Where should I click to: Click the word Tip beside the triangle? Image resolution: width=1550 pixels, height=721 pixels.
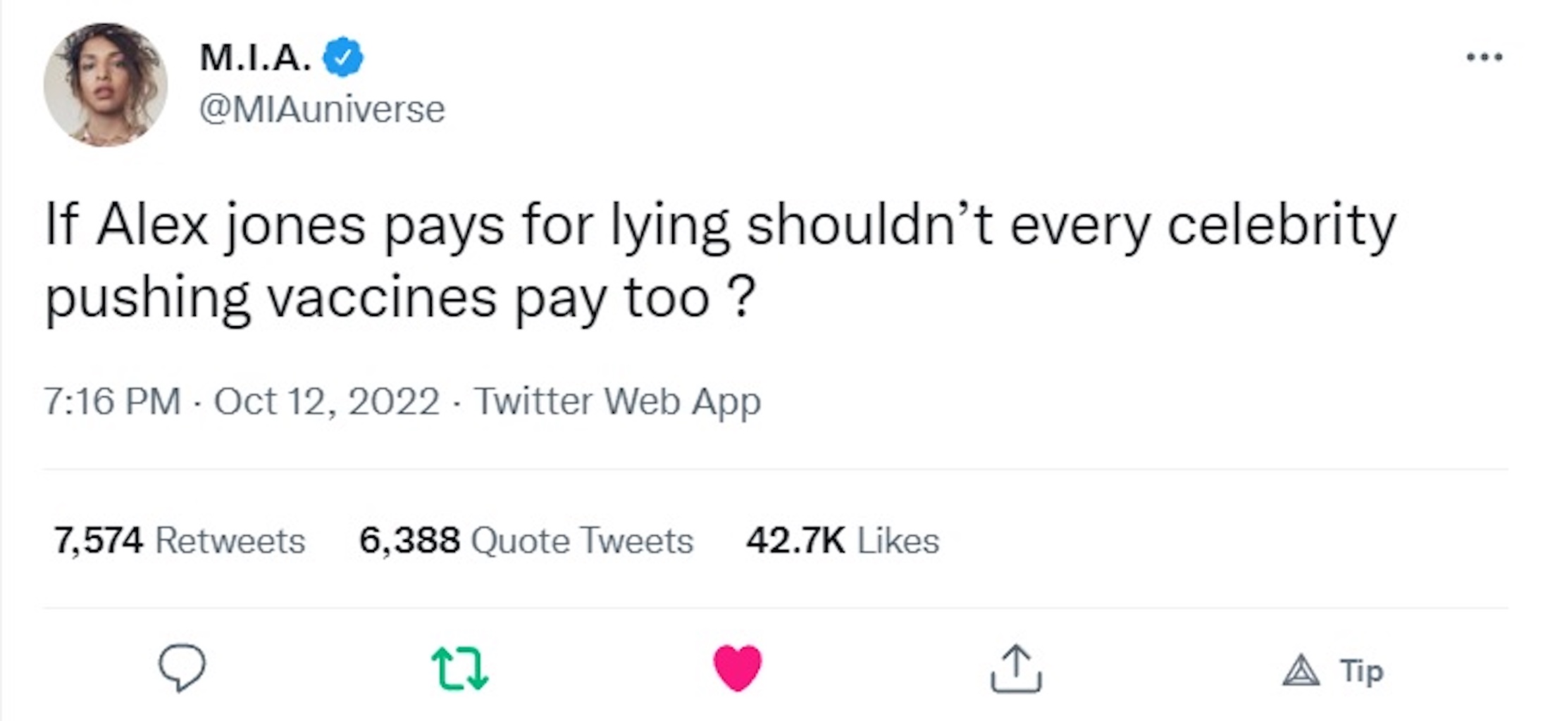(1361, 671)
